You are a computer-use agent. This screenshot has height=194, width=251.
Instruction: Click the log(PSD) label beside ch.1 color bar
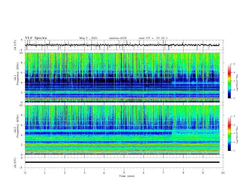point(238,83)
